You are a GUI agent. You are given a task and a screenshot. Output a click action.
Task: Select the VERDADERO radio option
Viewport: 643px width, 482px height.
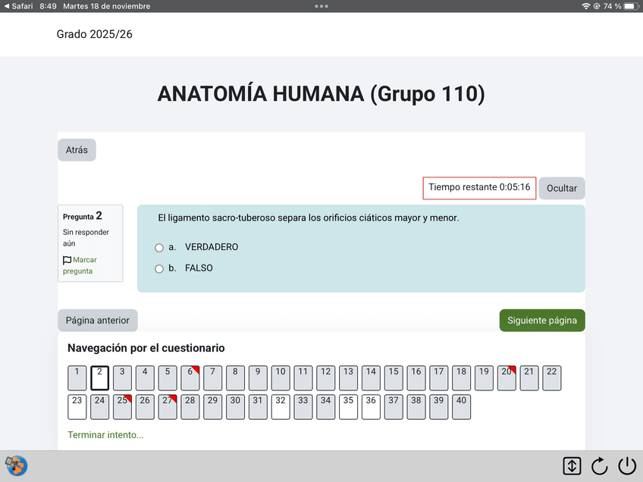pos(159,248)
